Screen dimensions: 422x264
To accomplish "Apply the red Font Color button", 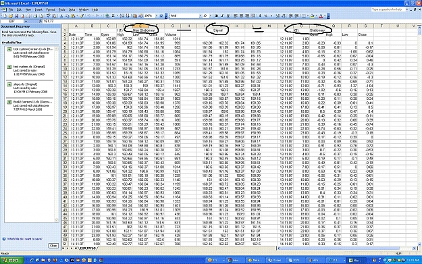I will click(321, 16).
